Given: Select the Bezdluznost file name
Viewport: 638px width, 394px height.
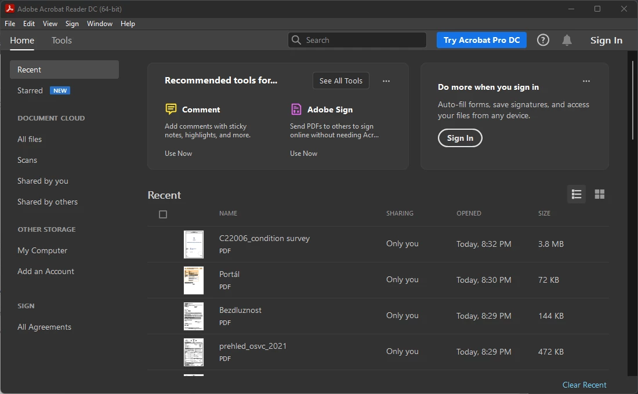Looking at the screenshot, I should (x=240, y=310).
